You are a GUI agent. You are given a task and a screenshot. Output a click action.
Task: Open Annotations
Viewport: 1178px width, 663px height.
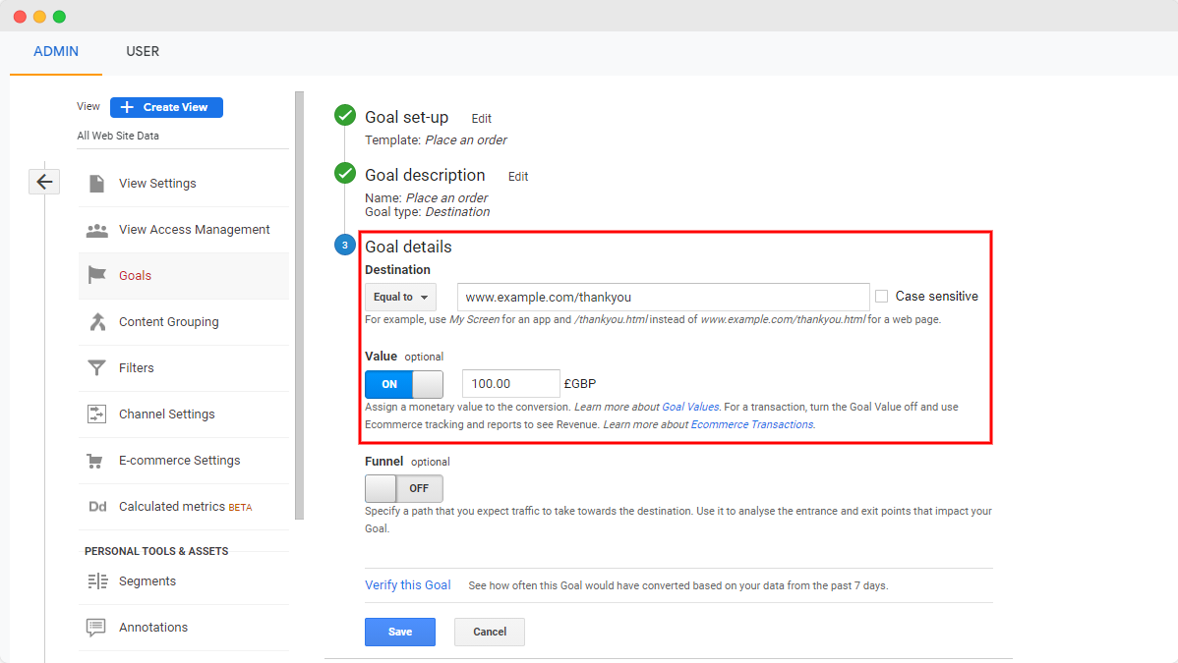153,627
